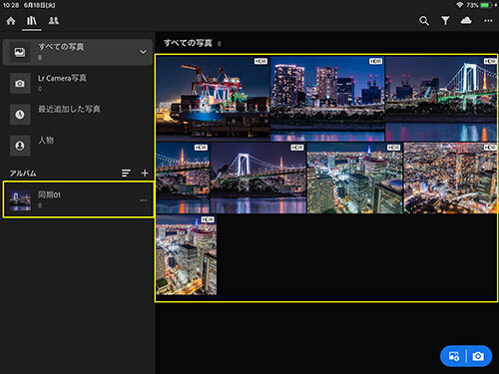Tap HDR badge on container ship photo

point(260,61)
